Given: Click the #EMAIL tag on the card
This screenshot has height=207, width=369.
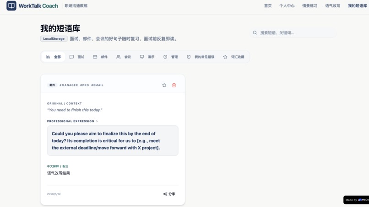Looking at the screenshot, I should point(97,85).
